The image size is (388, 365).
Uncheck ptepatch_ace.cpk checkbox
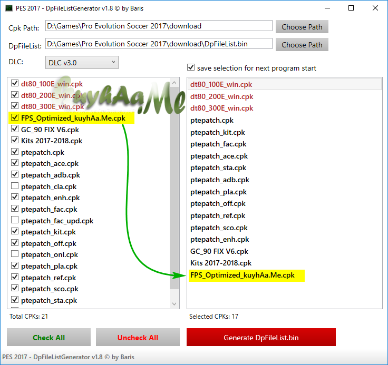pyautogui.click(x=15, y=163)
